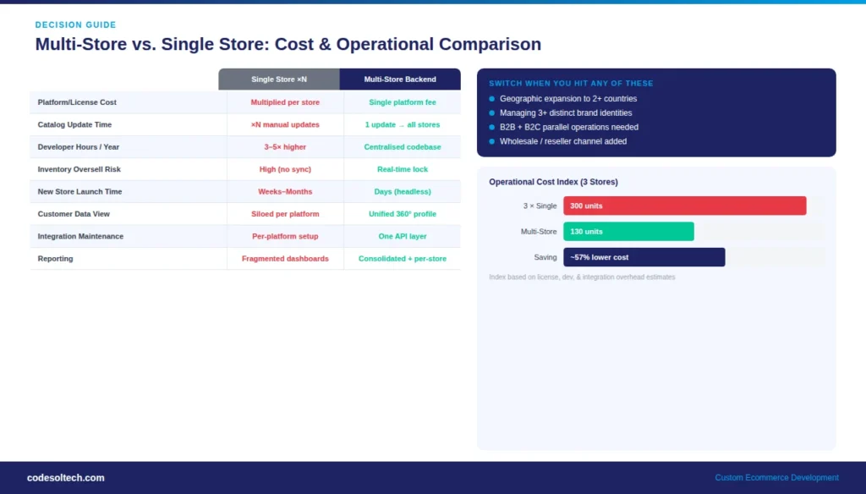Click the '×N manual updates' cell
Viewport: 866px width, 494px height.
pos(285,124)
